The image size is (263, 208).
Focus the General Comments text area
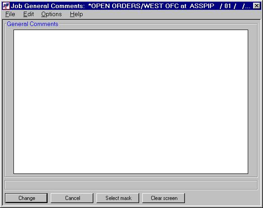131,102
